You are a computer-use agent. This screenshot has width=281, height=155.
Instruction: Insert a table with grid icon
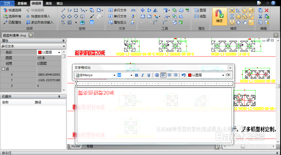92,22
